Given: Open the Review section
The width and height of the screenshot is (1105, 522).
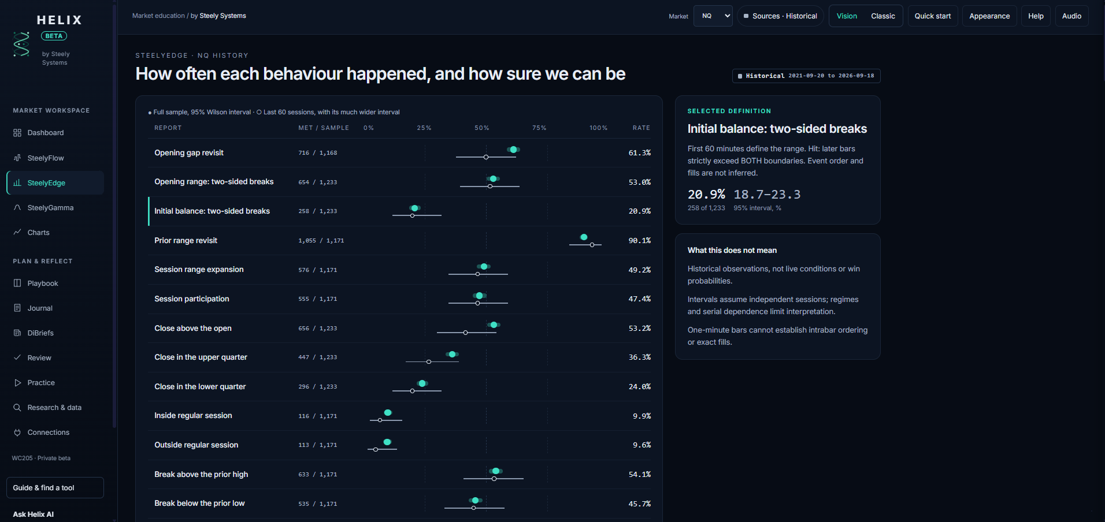Looking at the screenshot, I should coord(55,357).
